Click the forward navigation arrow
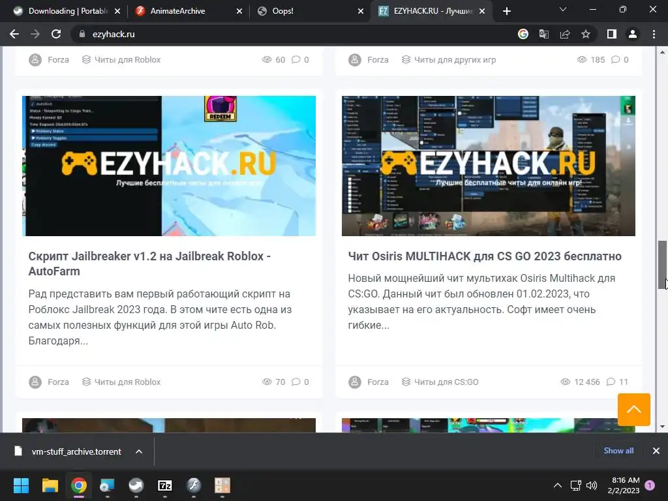This screenshot has width=668, height=501. tap(35, 34)
